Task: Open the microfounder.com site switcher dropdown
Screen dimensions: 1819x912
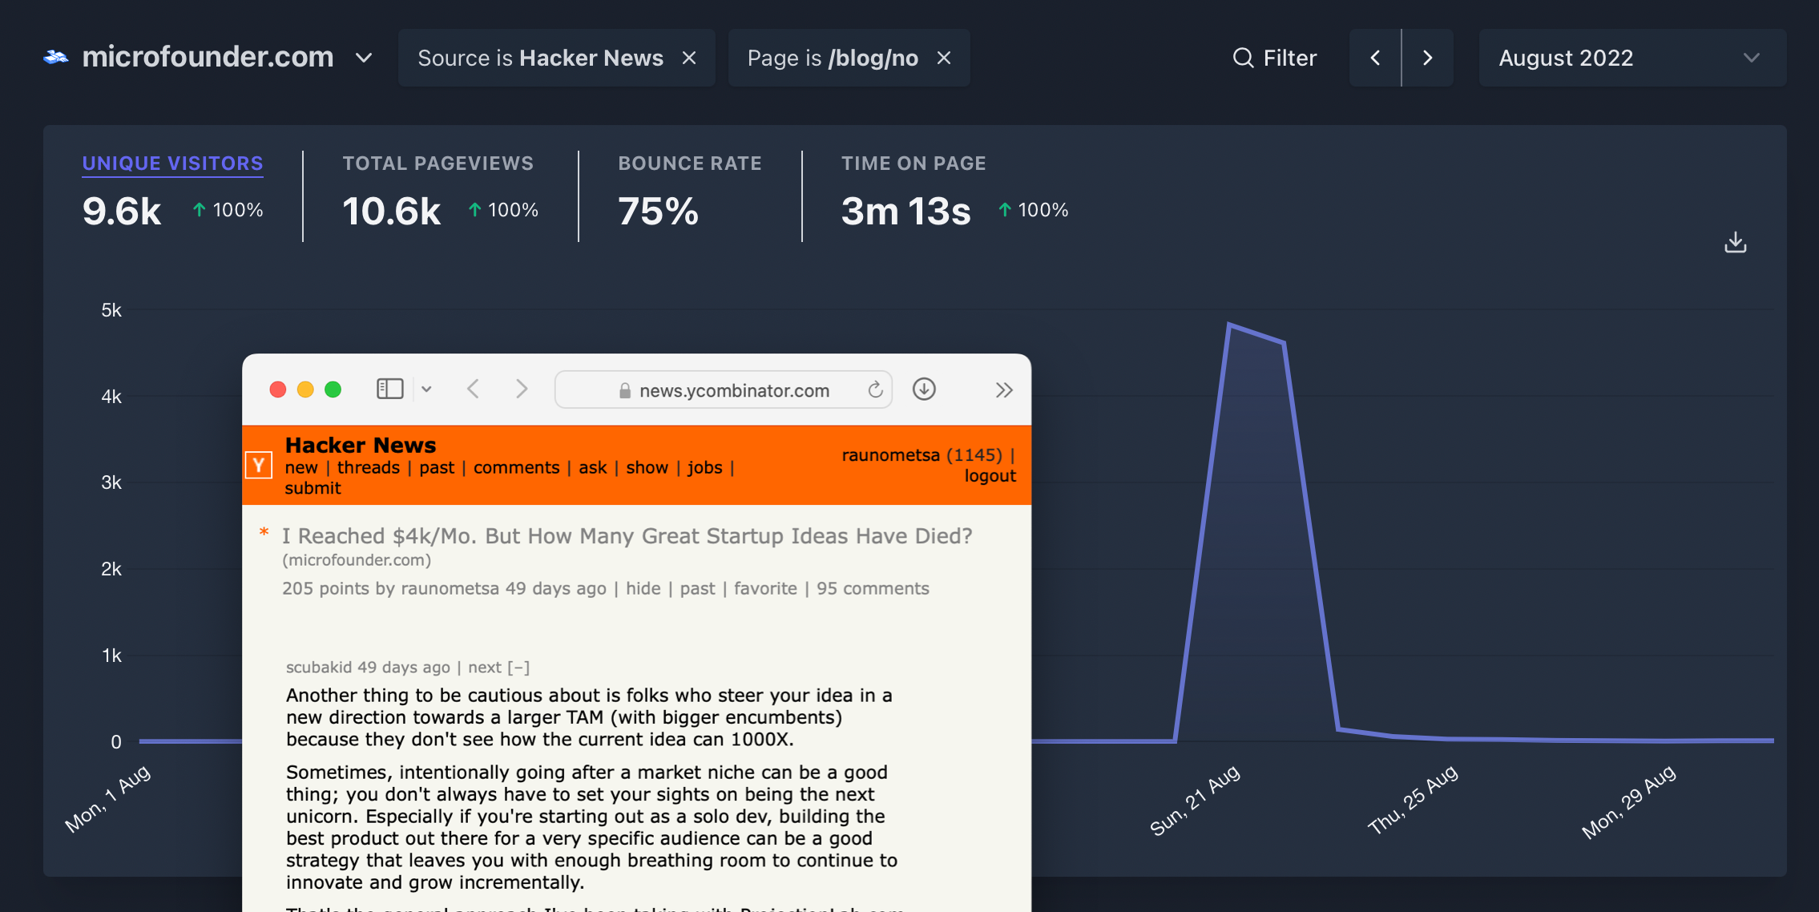Action: [x=364, y=58]
